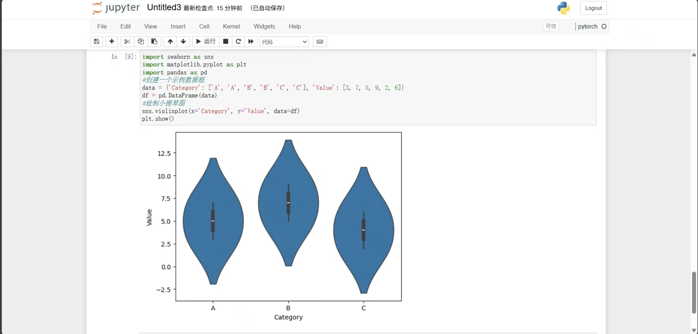Click the import seaborn code line

point(178,57)
